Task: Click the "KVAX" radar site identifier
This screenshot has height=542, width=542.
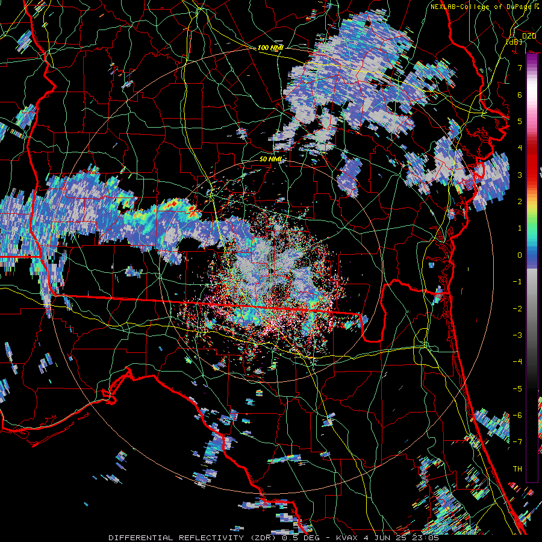Action: pyautogui.click(x=347, y=538)
